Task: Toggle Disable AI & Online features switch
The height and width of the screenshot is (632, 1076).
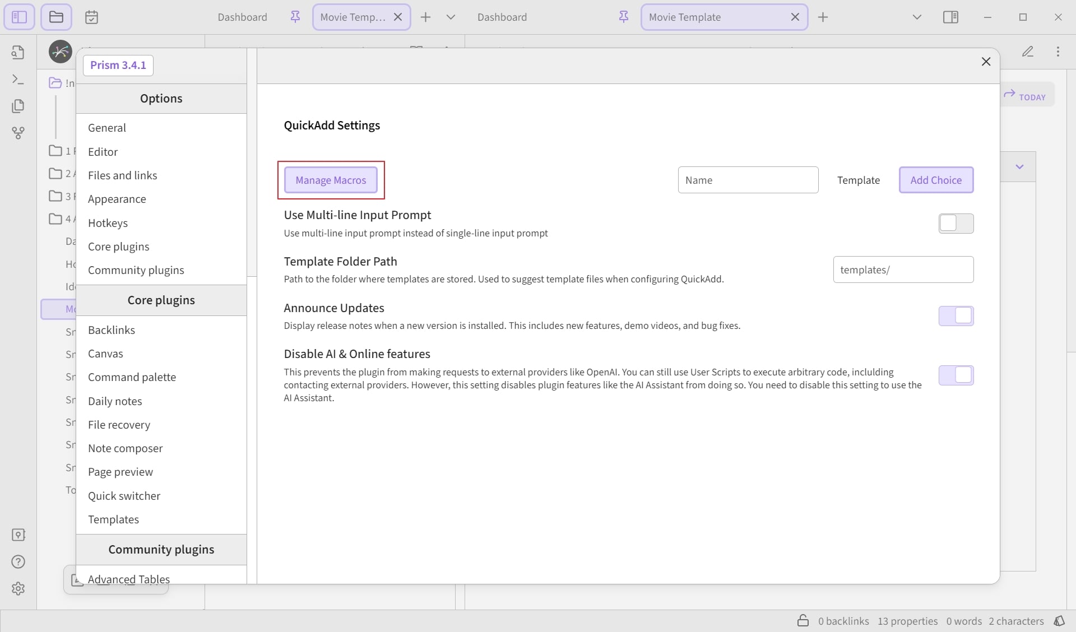Action: pyautogui.click(x=956, y=375)
